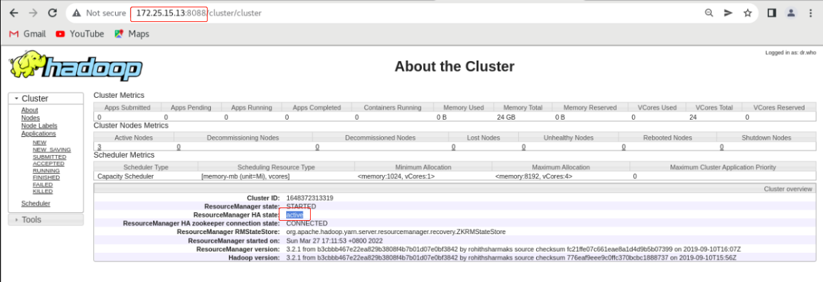The width and height of the screenshot is (823, 282).
Task: Click the ZKRMStateStore class name value
Action: point(396,232)
